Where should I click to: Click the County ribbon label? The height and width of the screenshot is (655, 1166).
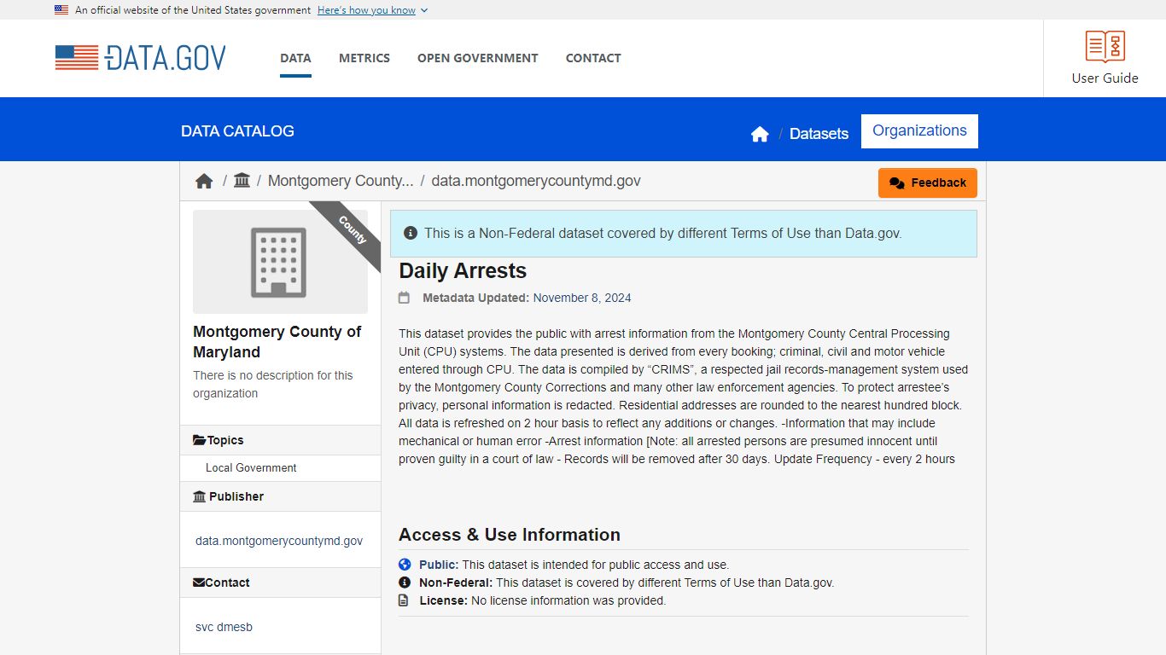coord(352,230)
